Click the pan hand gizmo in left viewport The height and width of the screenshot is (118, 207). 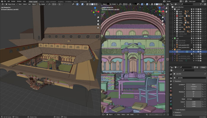98,21
